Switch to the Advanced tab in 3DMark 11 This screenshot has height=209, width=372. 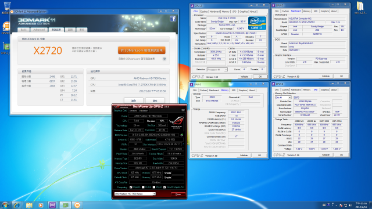39,30
